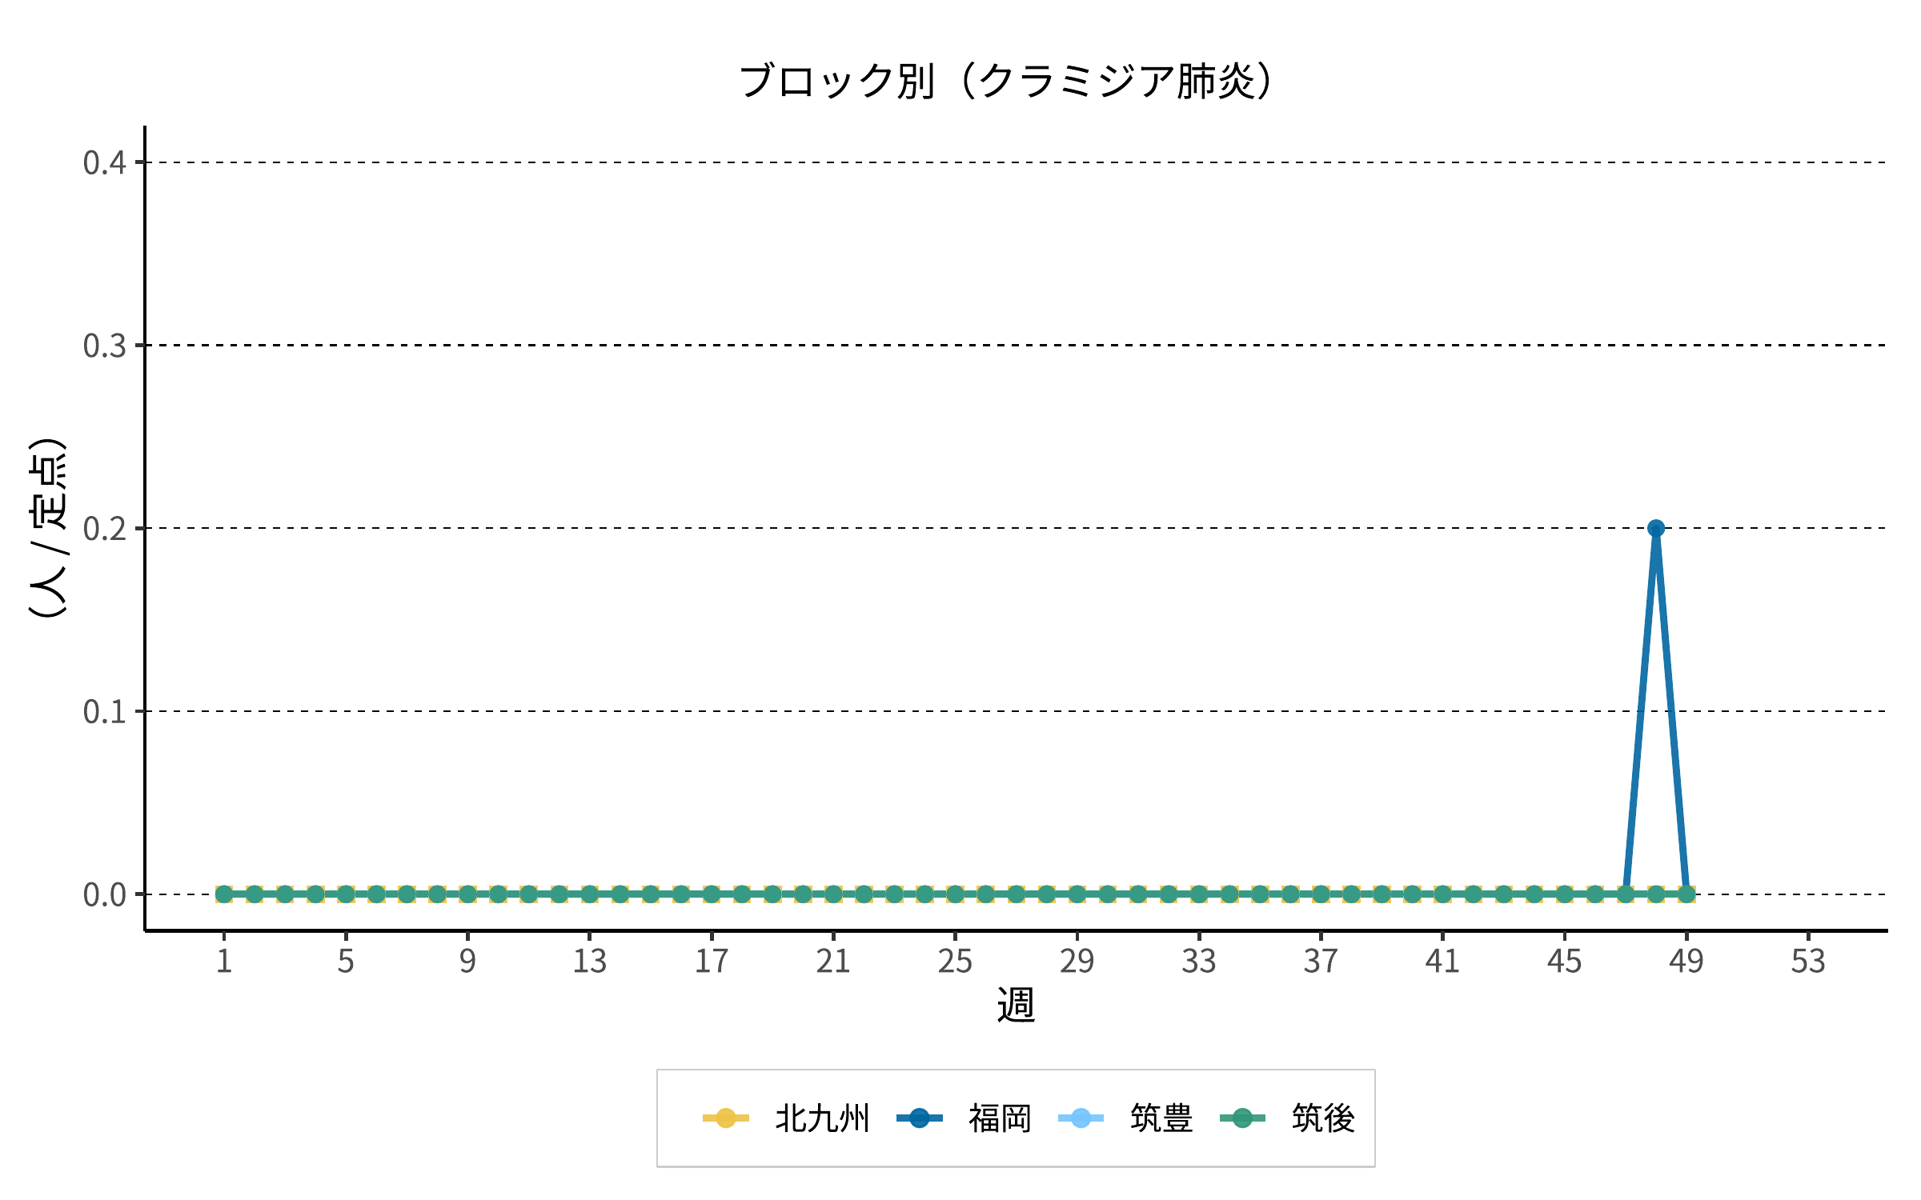Click the 筑後 legend label text
This screenshot has height=1200, width=1921.
(x=1323, y=1118)
